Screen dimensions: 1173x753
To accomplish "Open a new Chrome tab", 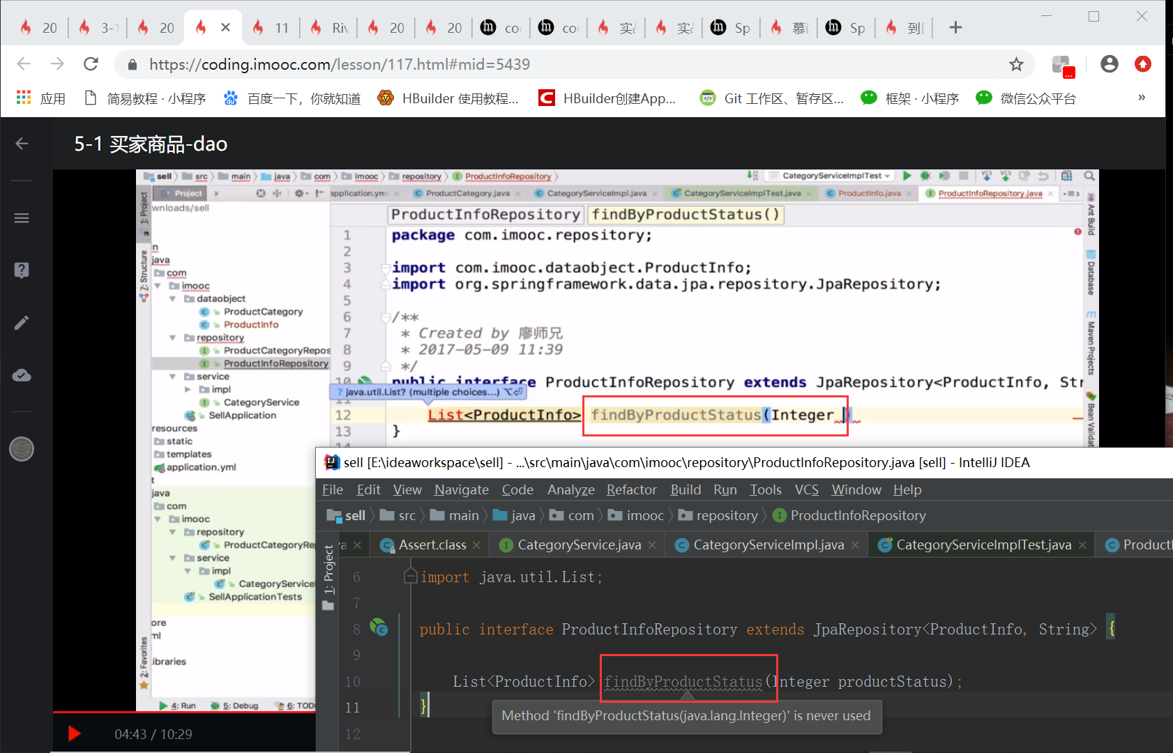I will click(955, 28).
